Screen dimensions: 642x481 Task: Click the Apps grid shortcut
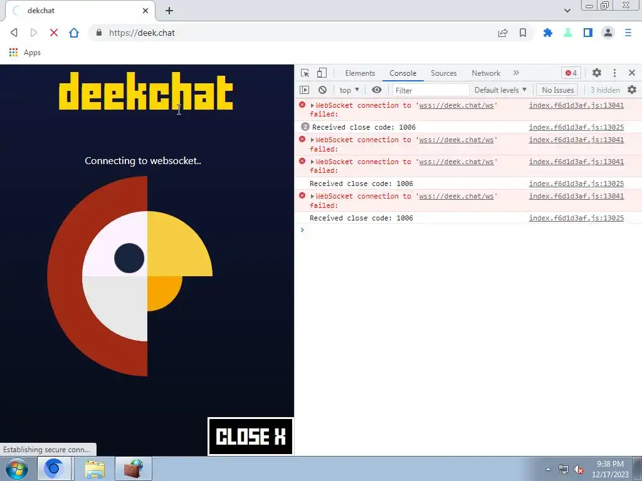pos(25,53)
